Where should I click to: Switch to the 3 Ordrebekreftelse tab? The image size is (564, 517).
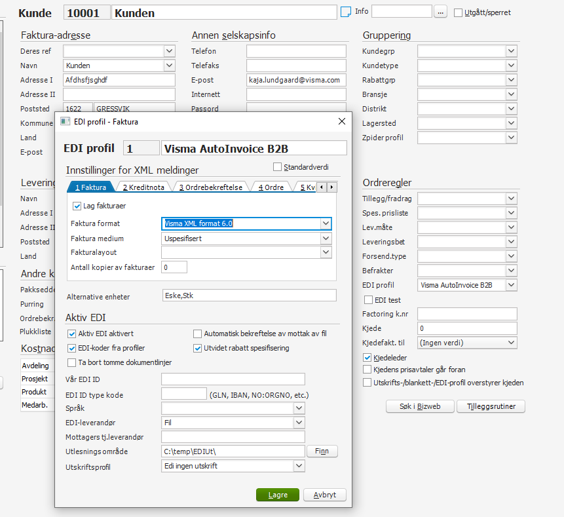coord(211,187)
